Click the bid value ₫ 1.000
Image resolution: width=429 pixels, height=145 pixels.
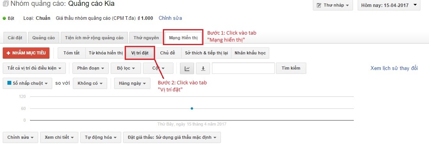click(x=145, y=18)
